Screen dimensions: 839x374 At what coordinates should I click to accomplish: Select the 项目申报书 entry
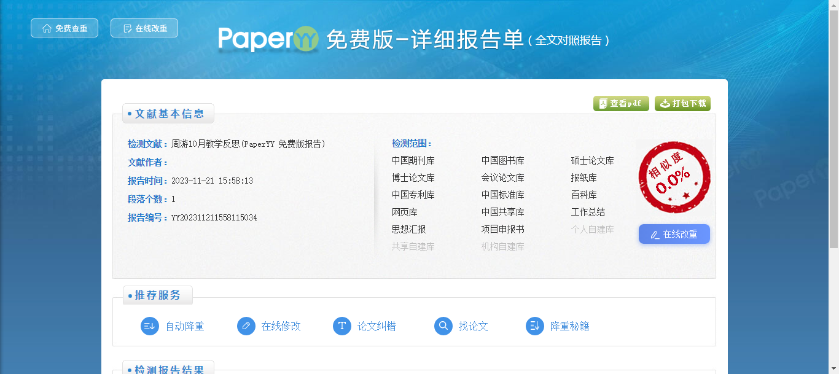(x=503, y=230)
